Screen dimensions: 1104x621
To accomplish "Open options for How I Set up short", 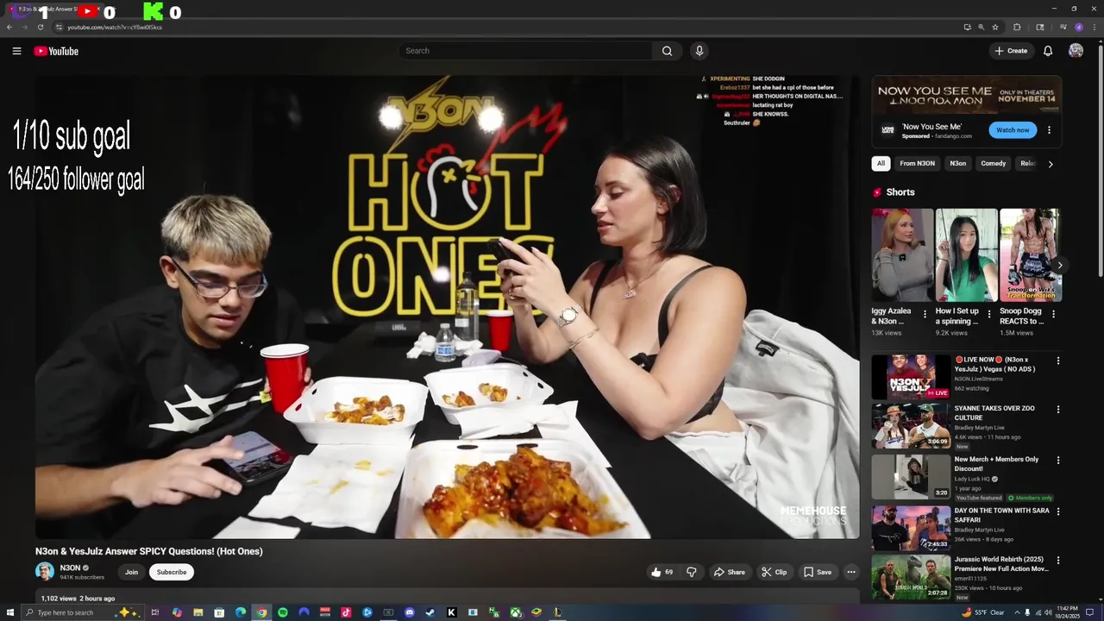I will coord(989,315).
